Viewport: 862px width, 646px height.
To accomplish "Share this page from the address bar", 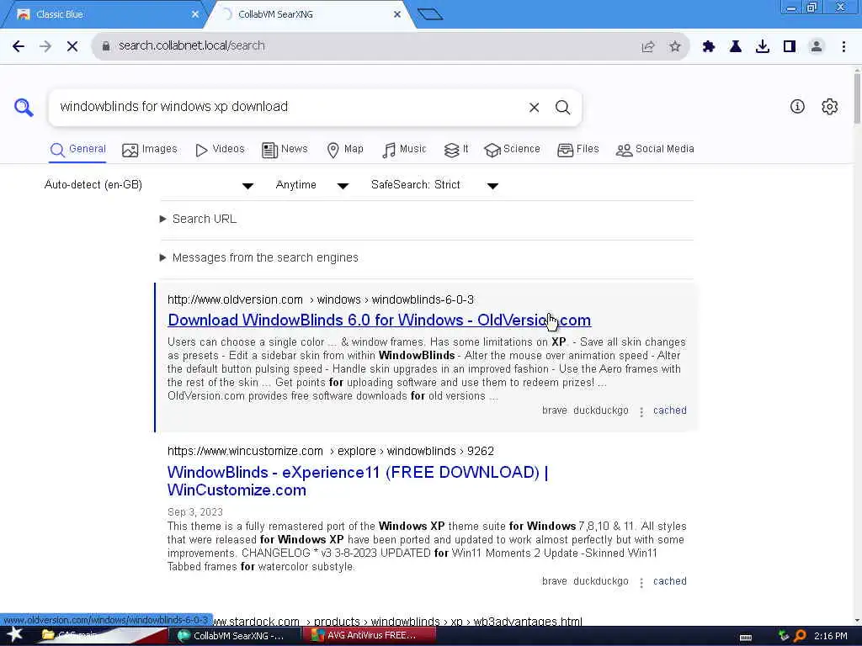I will [648, 47].
